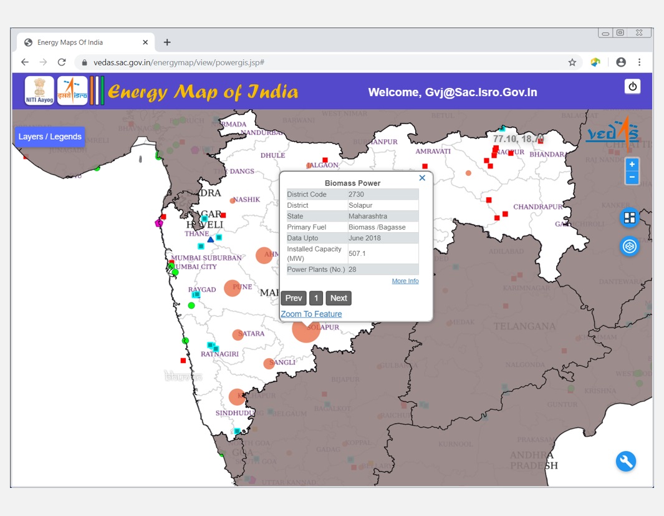Bookmark this page with star icon

(x=572, y=62)
